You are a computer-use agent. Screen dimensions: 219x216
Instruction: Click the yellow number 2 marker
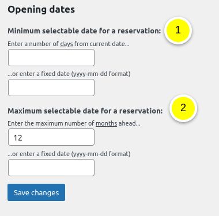183,108
